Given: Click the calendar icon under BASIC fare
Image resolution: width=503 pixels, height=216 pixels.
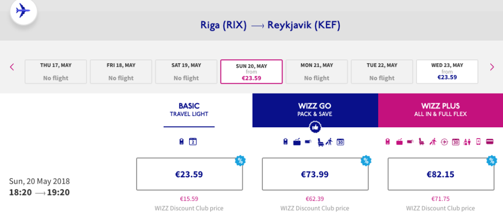Looking at the screenshot, I should [x=193, y=142].
